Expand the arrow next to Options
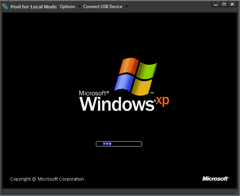Screen dimensions: 240x196 point(79,7)
